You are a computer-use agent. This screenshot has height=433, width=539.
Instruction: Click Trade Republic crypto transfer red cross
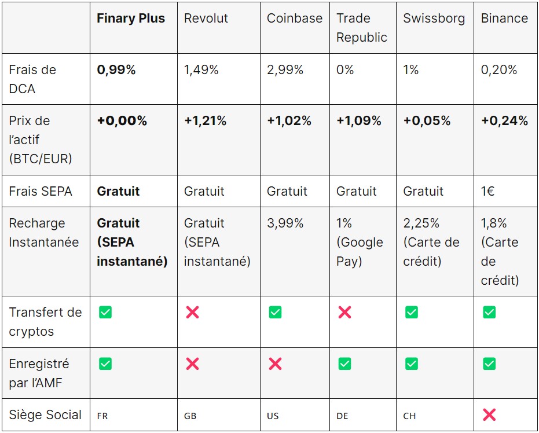pyautogui.click(x=345, y=313)
